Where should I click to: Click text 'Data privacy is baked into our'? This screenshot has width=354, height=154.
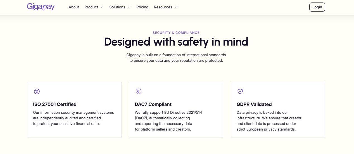pos(262,112)
